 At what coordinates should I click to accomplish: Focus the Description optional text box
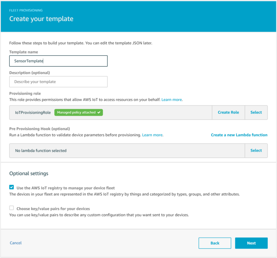(58, 82)
